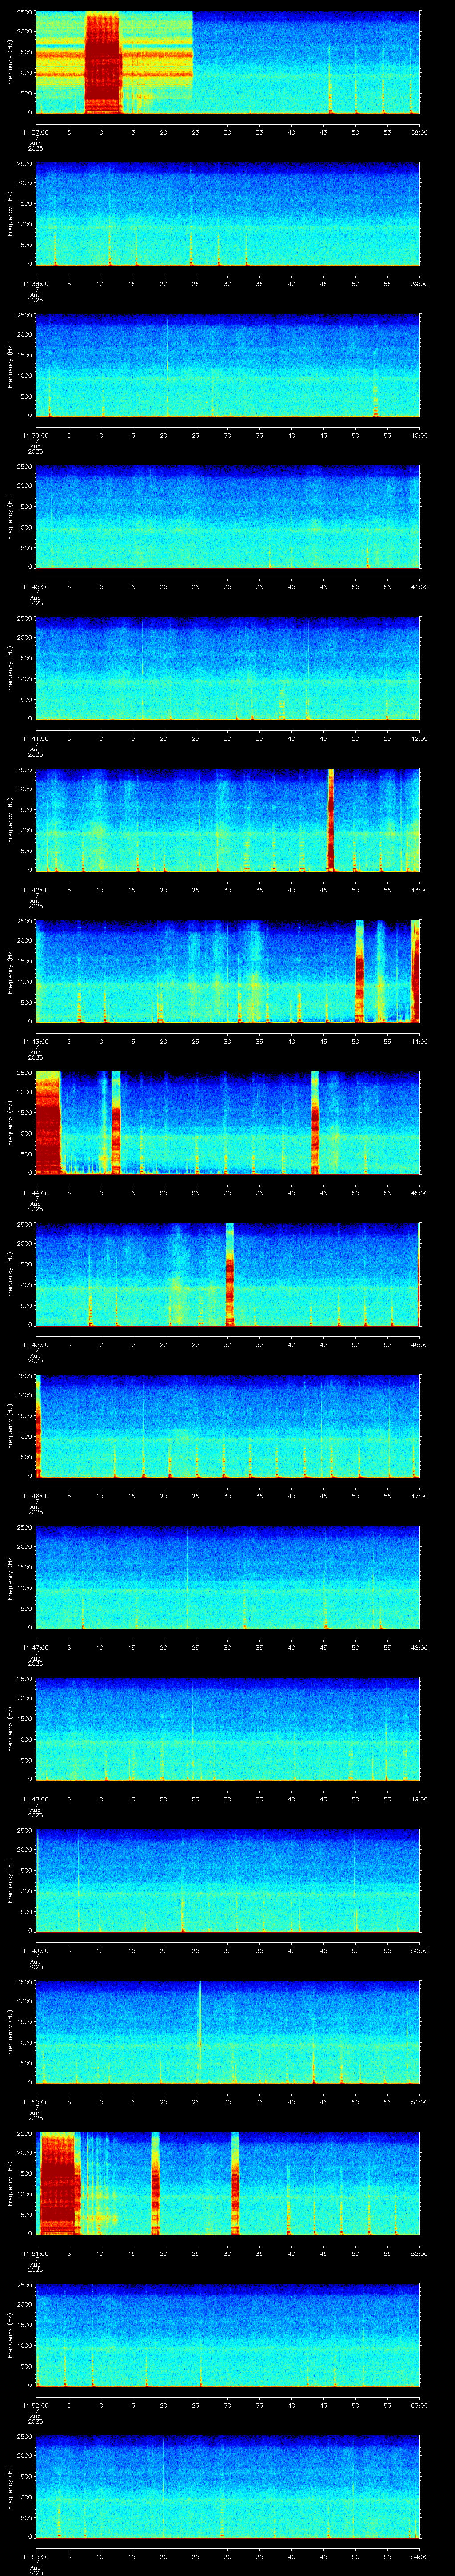Click the red band near 18 seconds in 11:51:00 spectrogram
Viewport: 455px width, 2576px height.
pyautogui.click(x=155, y=2182)
